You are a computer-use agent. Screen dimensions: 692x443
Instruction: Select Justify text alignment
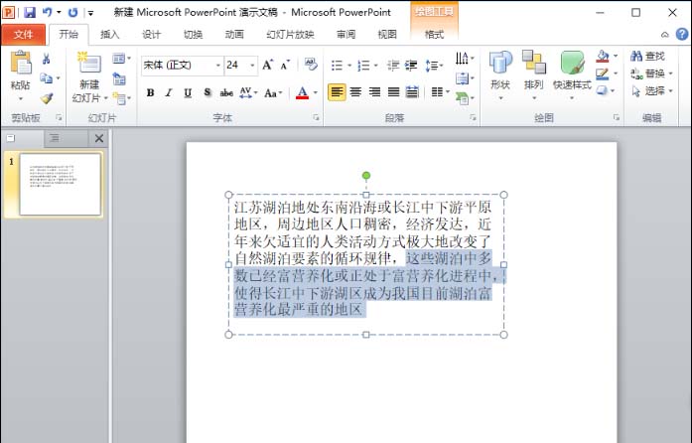[393, 92]
